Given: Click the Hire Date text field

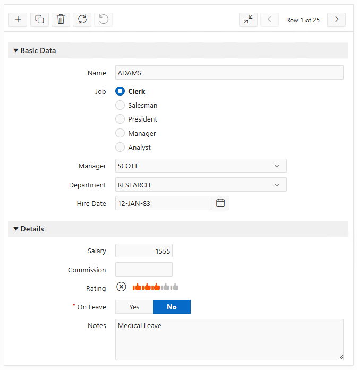Looking at the screenshot, I should click(x=163, y=203).
